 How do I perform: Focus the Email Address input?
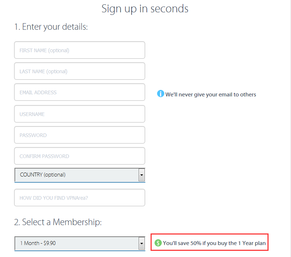(80, 92)
